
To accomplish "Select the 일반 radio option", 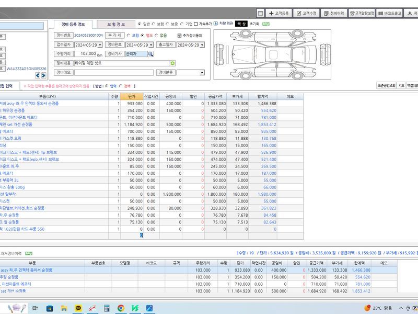I will click(x=140, y=24).
